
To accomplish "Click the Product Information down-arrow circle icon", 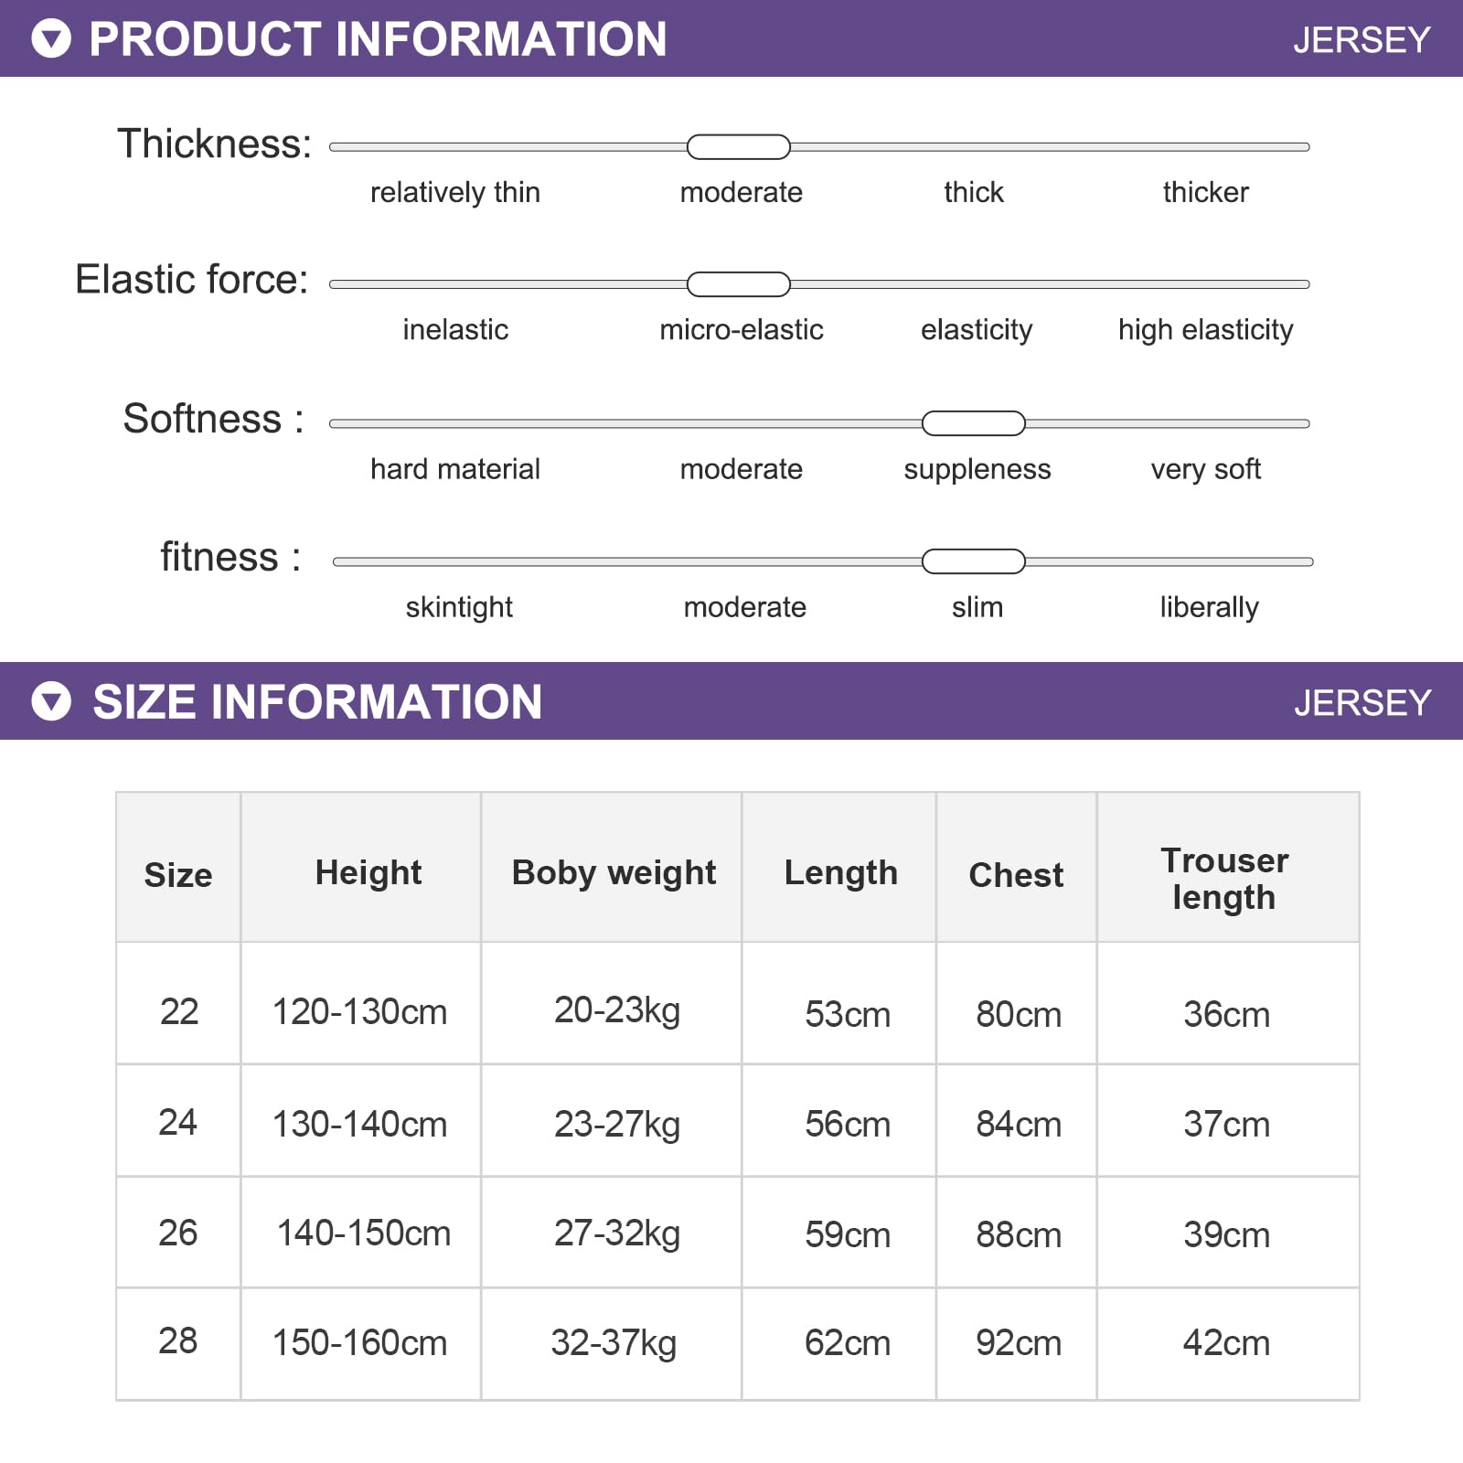I will (51, 39).
